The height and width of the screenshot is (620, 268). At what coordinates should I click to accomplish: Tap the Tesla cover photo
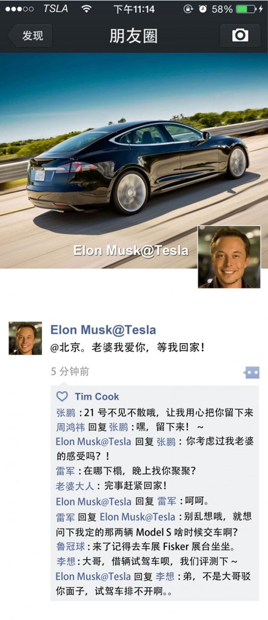(x=134, y=160)
